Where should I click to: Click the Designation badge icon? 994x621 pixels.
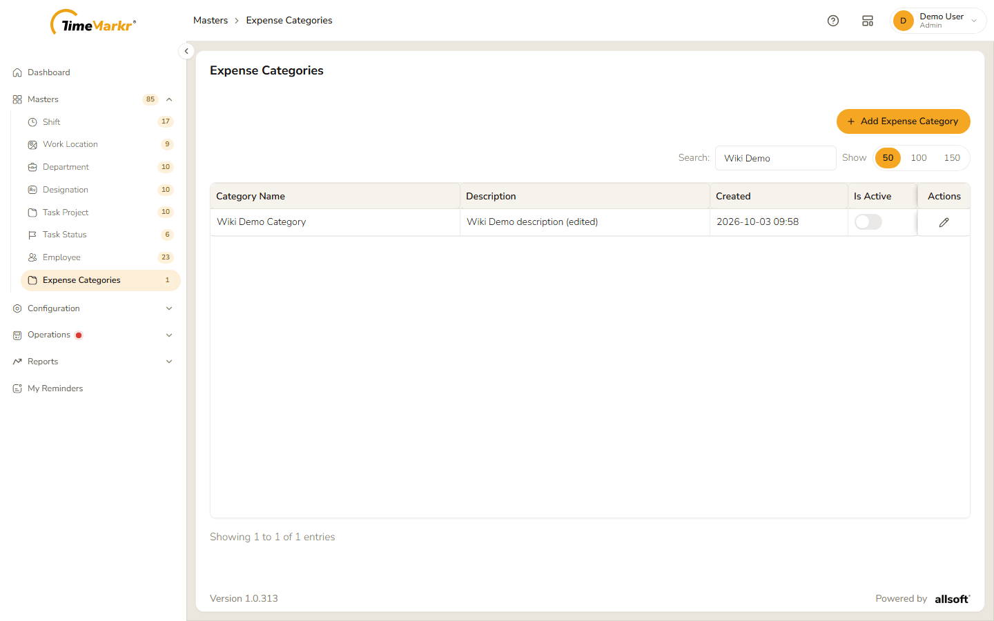pos(32,190)
